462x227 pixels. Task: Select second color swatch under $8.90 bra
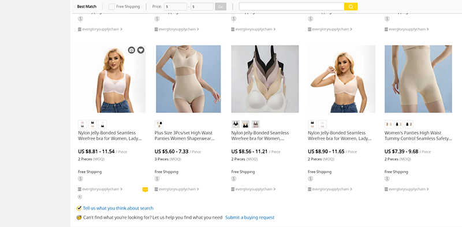tap(322, 124)
